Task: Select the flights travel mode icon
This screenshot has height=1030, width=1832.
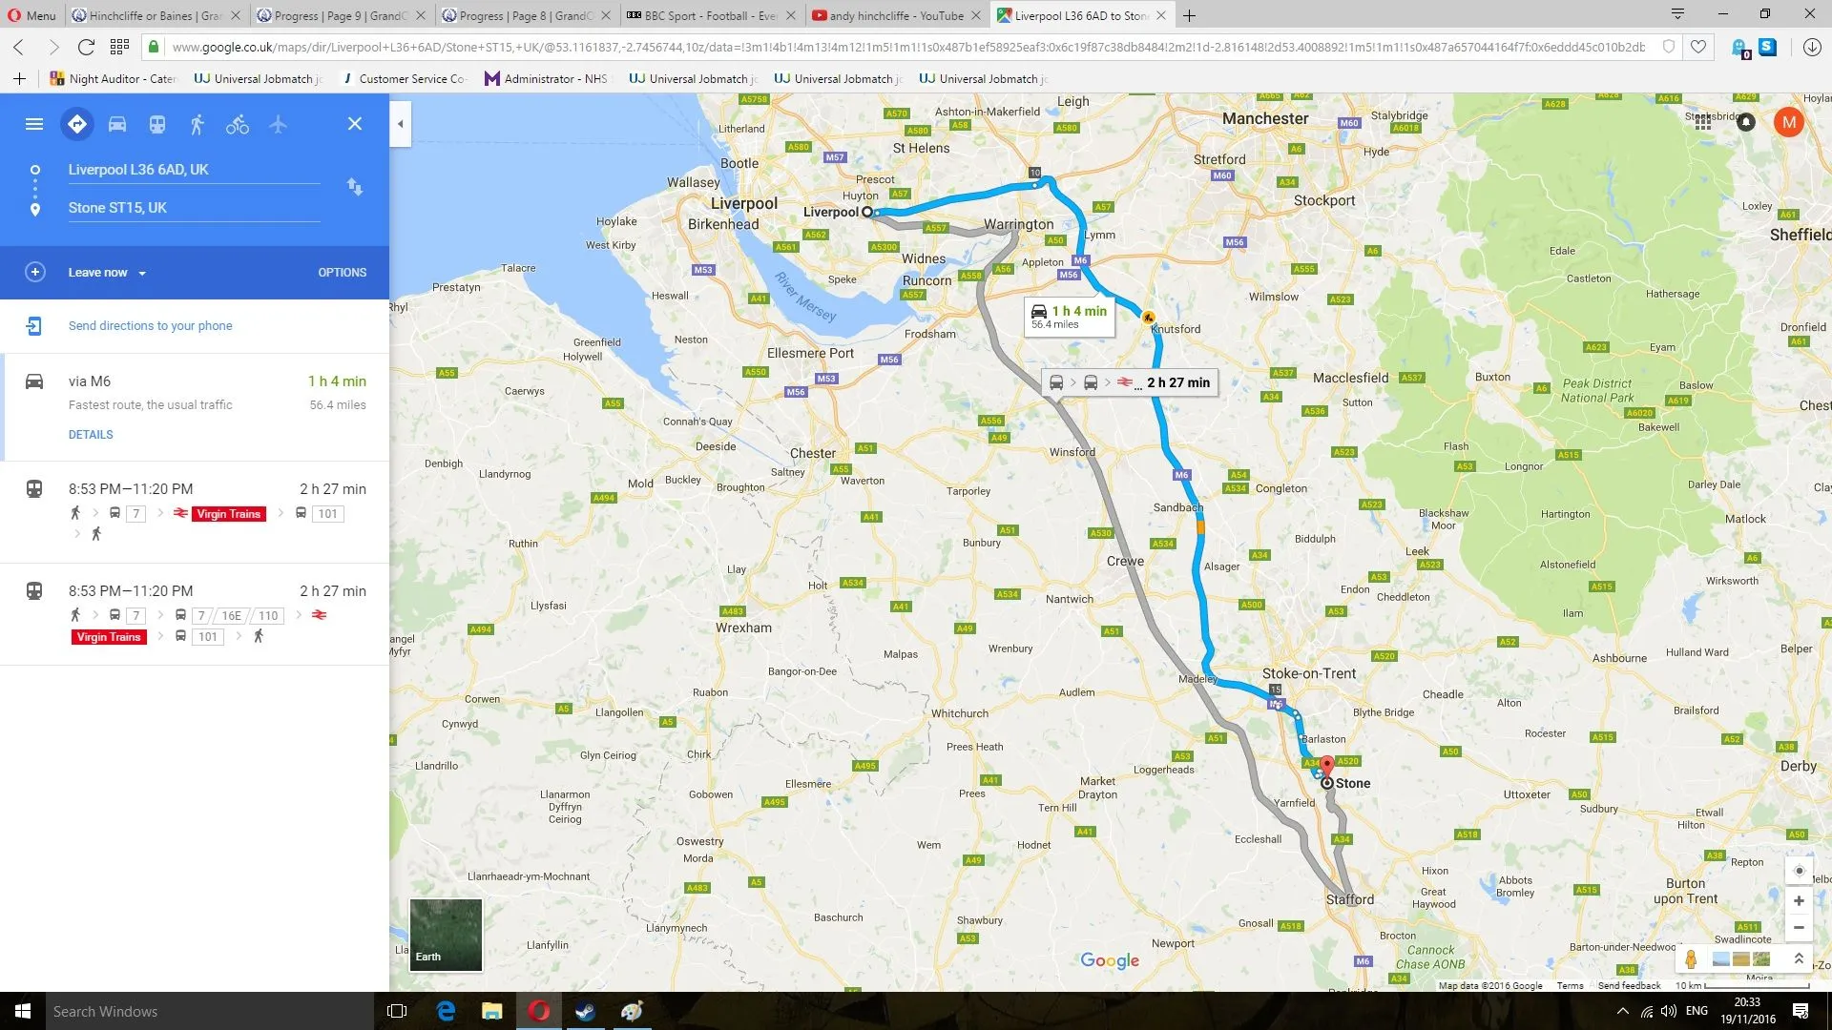Action: (x=278, y=124)
